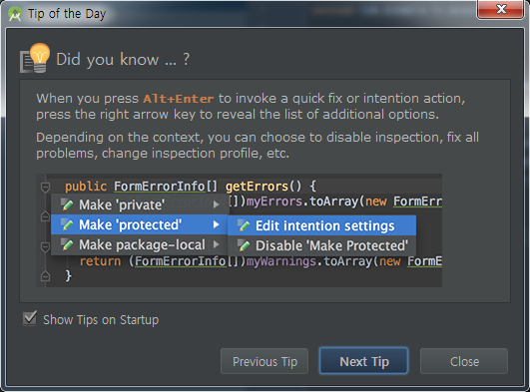Image resolution: width=530 pixels, height=392 pixels.
Task: Click the Close button at the bottom
Action: point(464,361)
